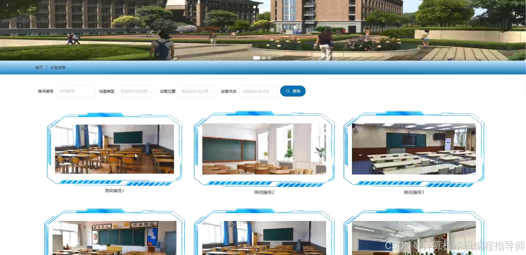Click the 房间编号1 caption text
Screen dimensions: 526x255
point(114,191)
